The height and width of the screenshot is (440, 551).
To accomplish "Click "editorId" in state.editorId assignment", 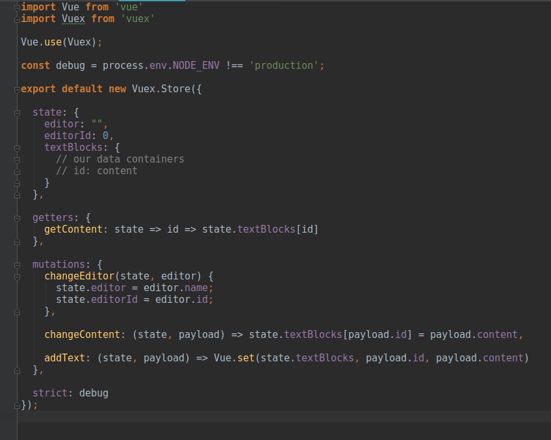I will tap(114, 300).
